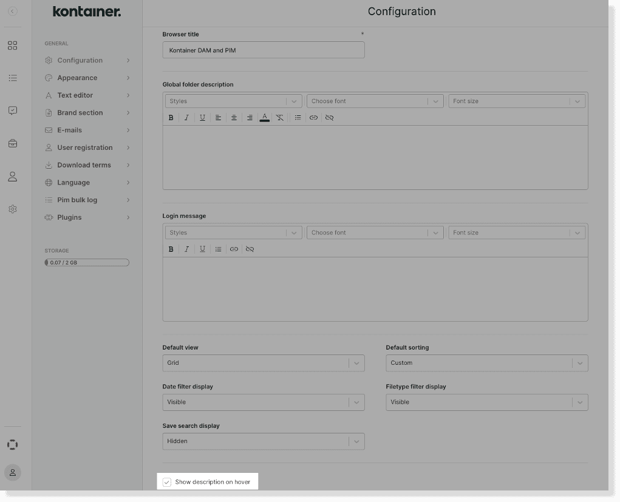The image size is (620, 502).
Task: Check the storage usage bar
Action: 86,262
